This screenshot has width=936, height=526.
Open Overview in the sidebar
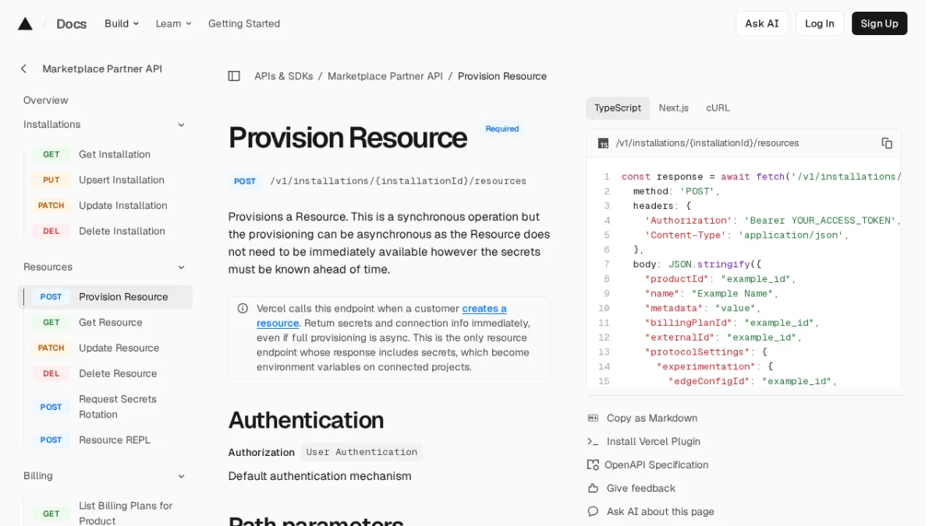(x=46, y=101)
